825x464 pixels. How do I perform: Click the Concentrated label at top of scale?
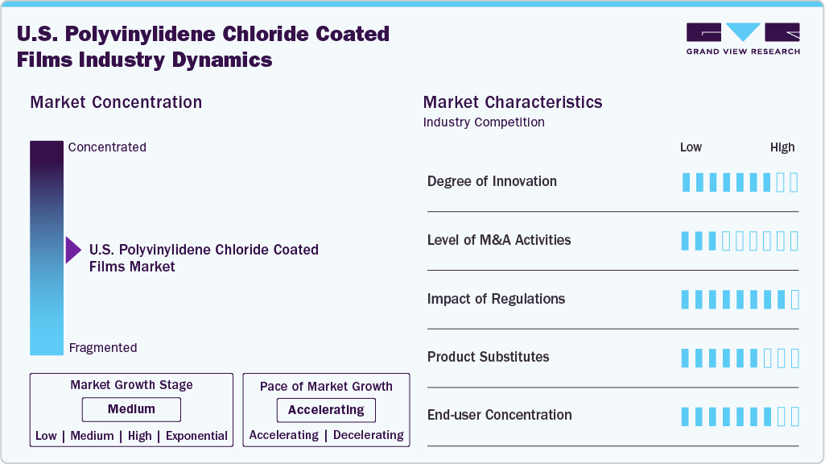[x=107, y=147]
